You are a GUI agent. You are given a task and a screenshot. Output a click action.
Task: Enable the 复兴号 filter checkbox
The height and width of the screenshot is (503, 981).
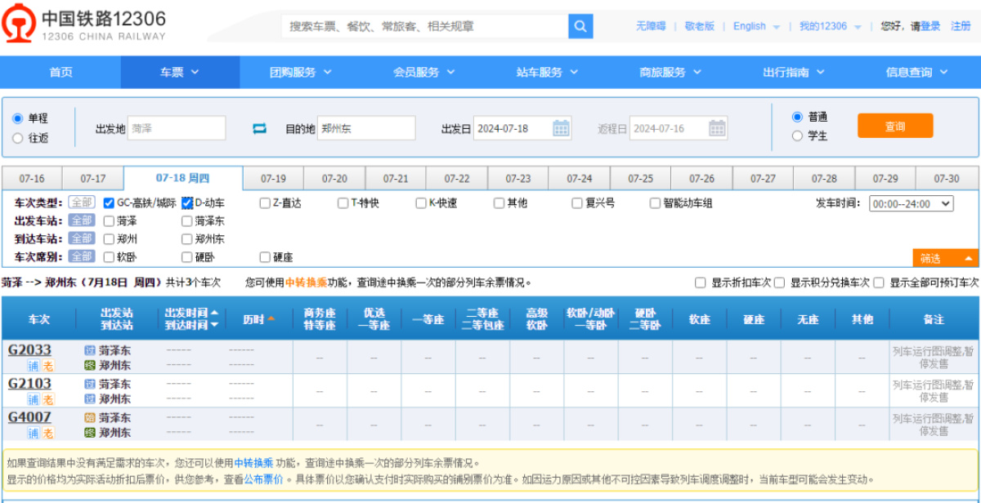click(x=577, y=203)
